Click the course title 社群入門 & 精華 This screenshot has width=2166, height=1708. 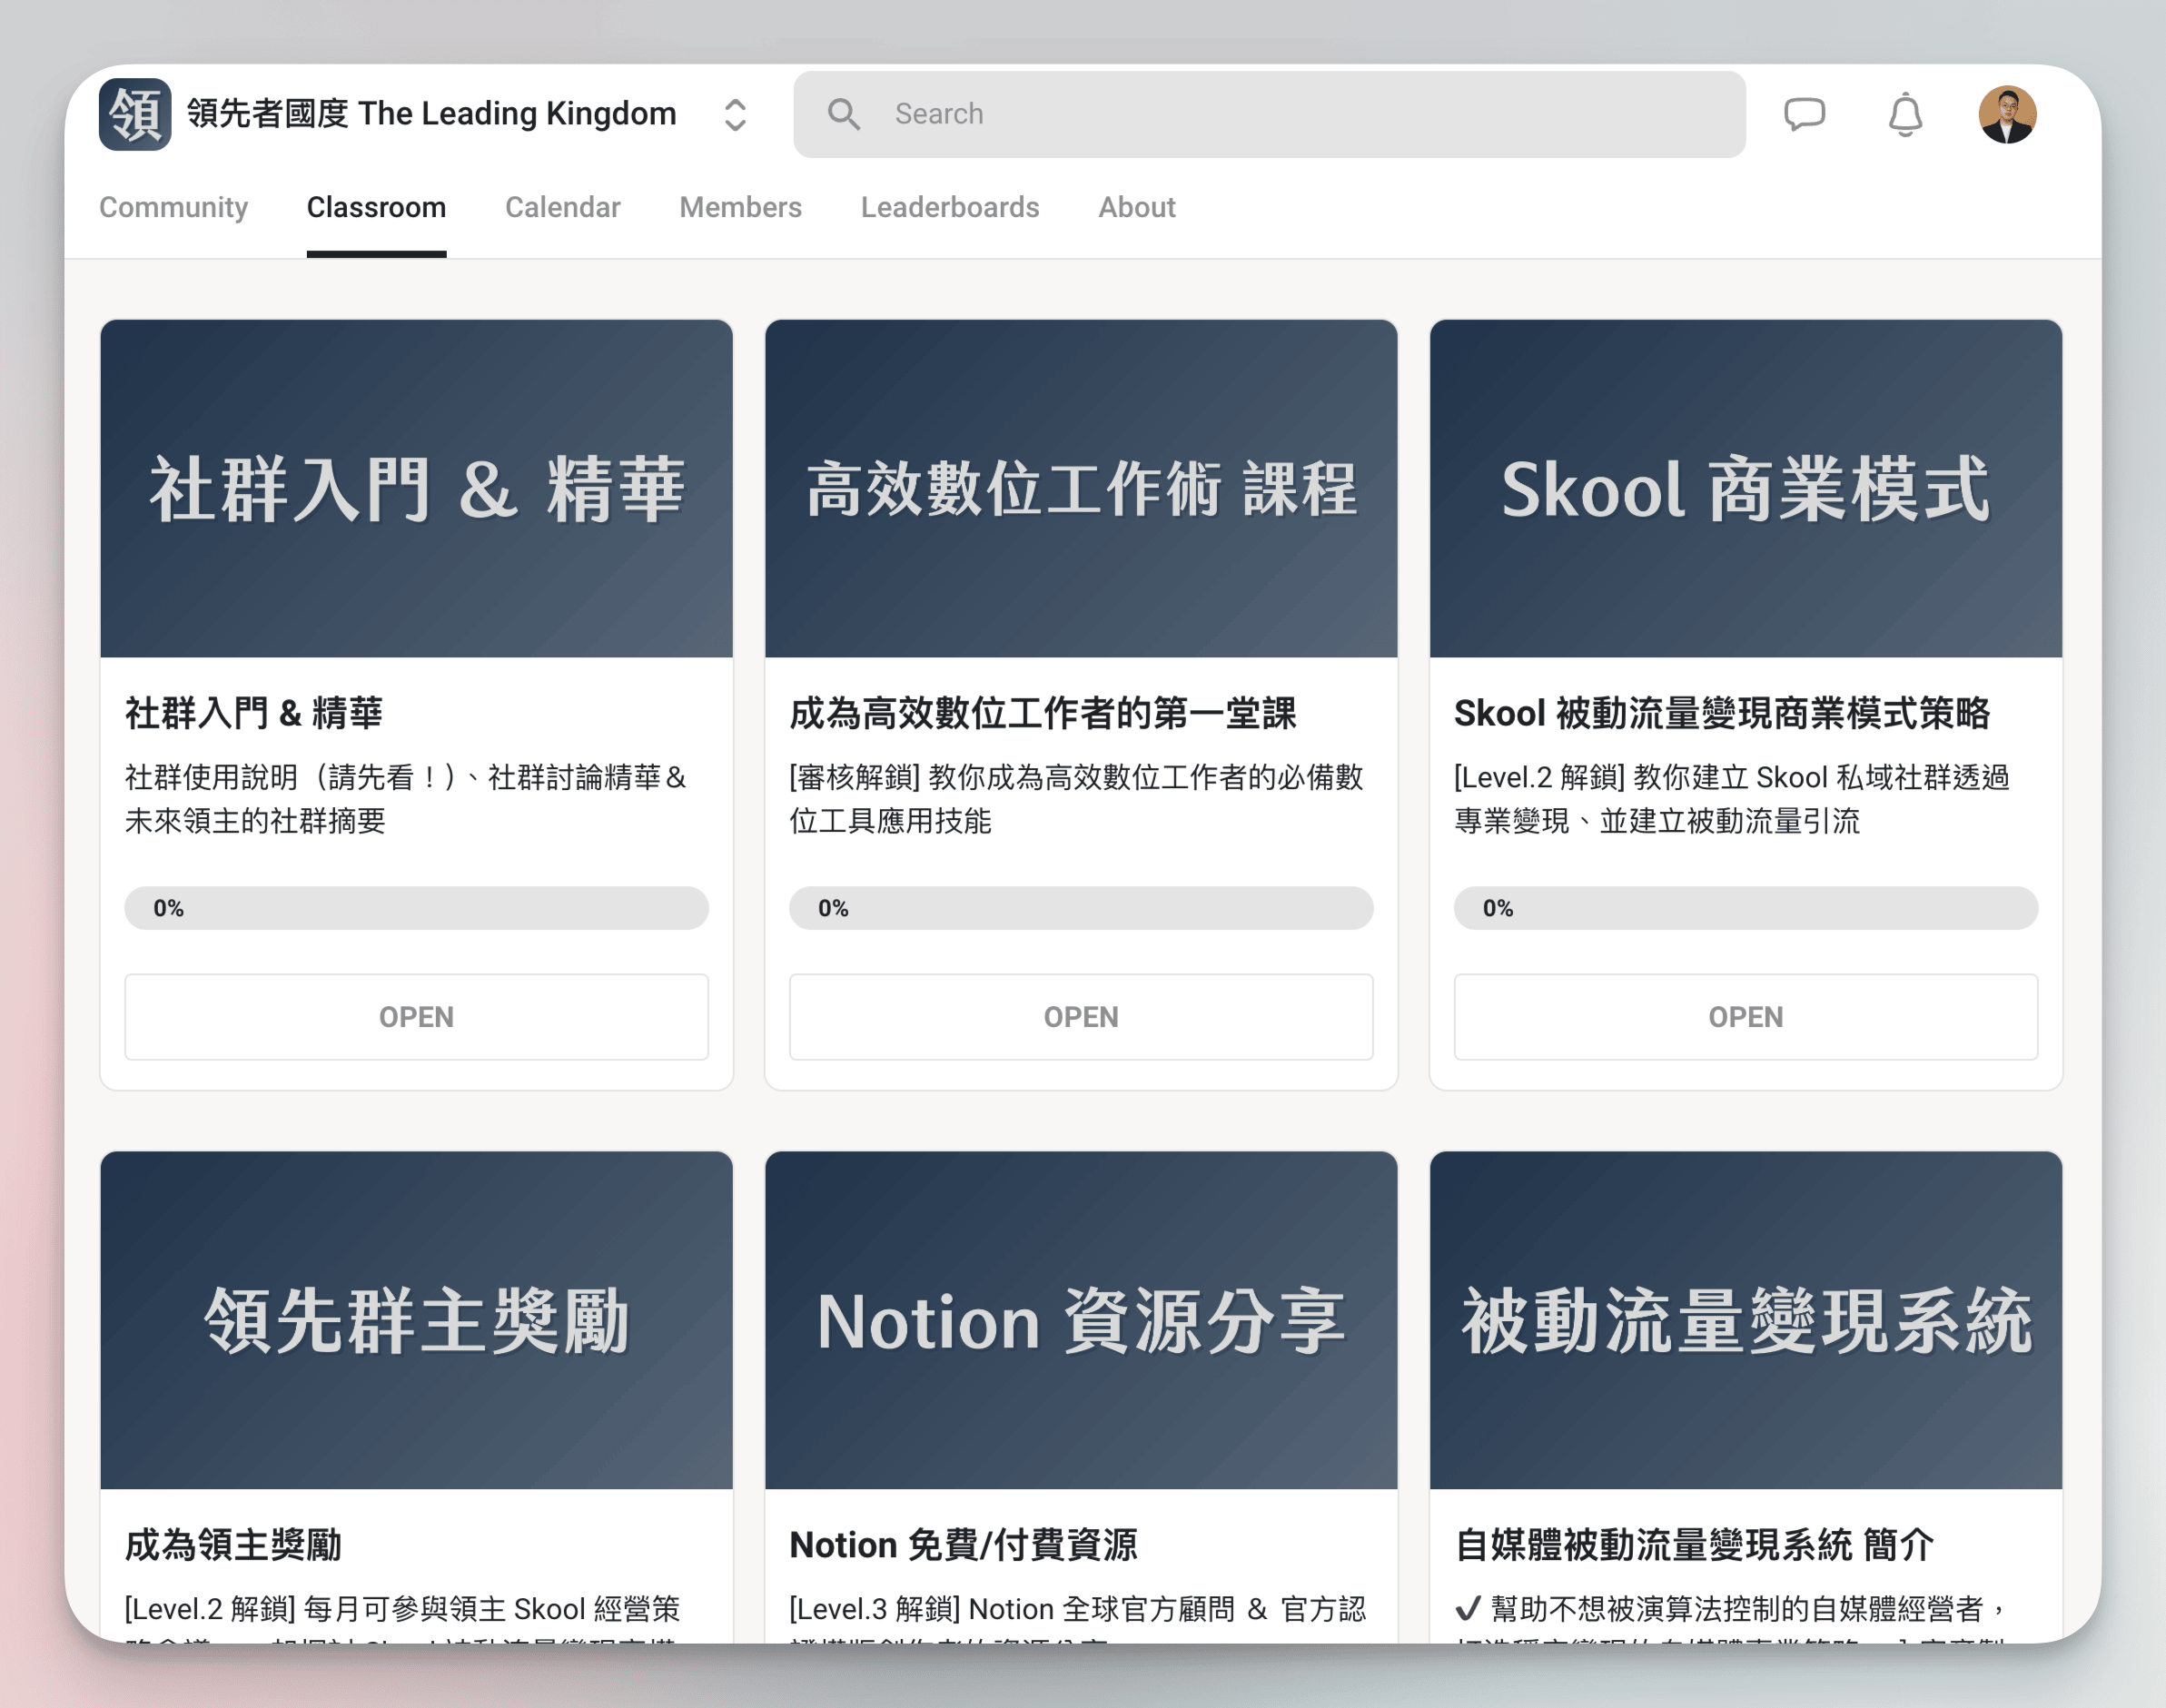pos(254,713)
